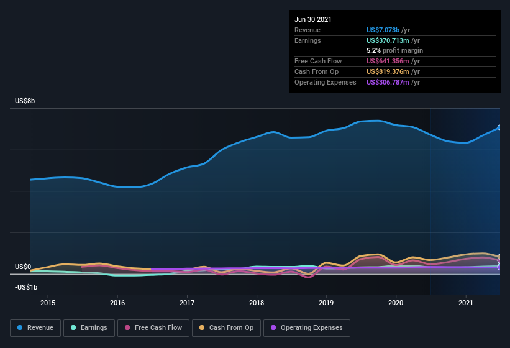Click the -US$1b y-axis label

[x=26, y=287]
